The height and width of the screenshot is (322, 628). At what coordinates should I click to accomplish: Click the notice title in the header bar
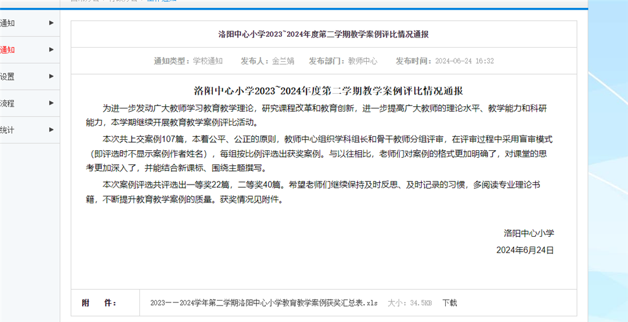click(324, 34)
